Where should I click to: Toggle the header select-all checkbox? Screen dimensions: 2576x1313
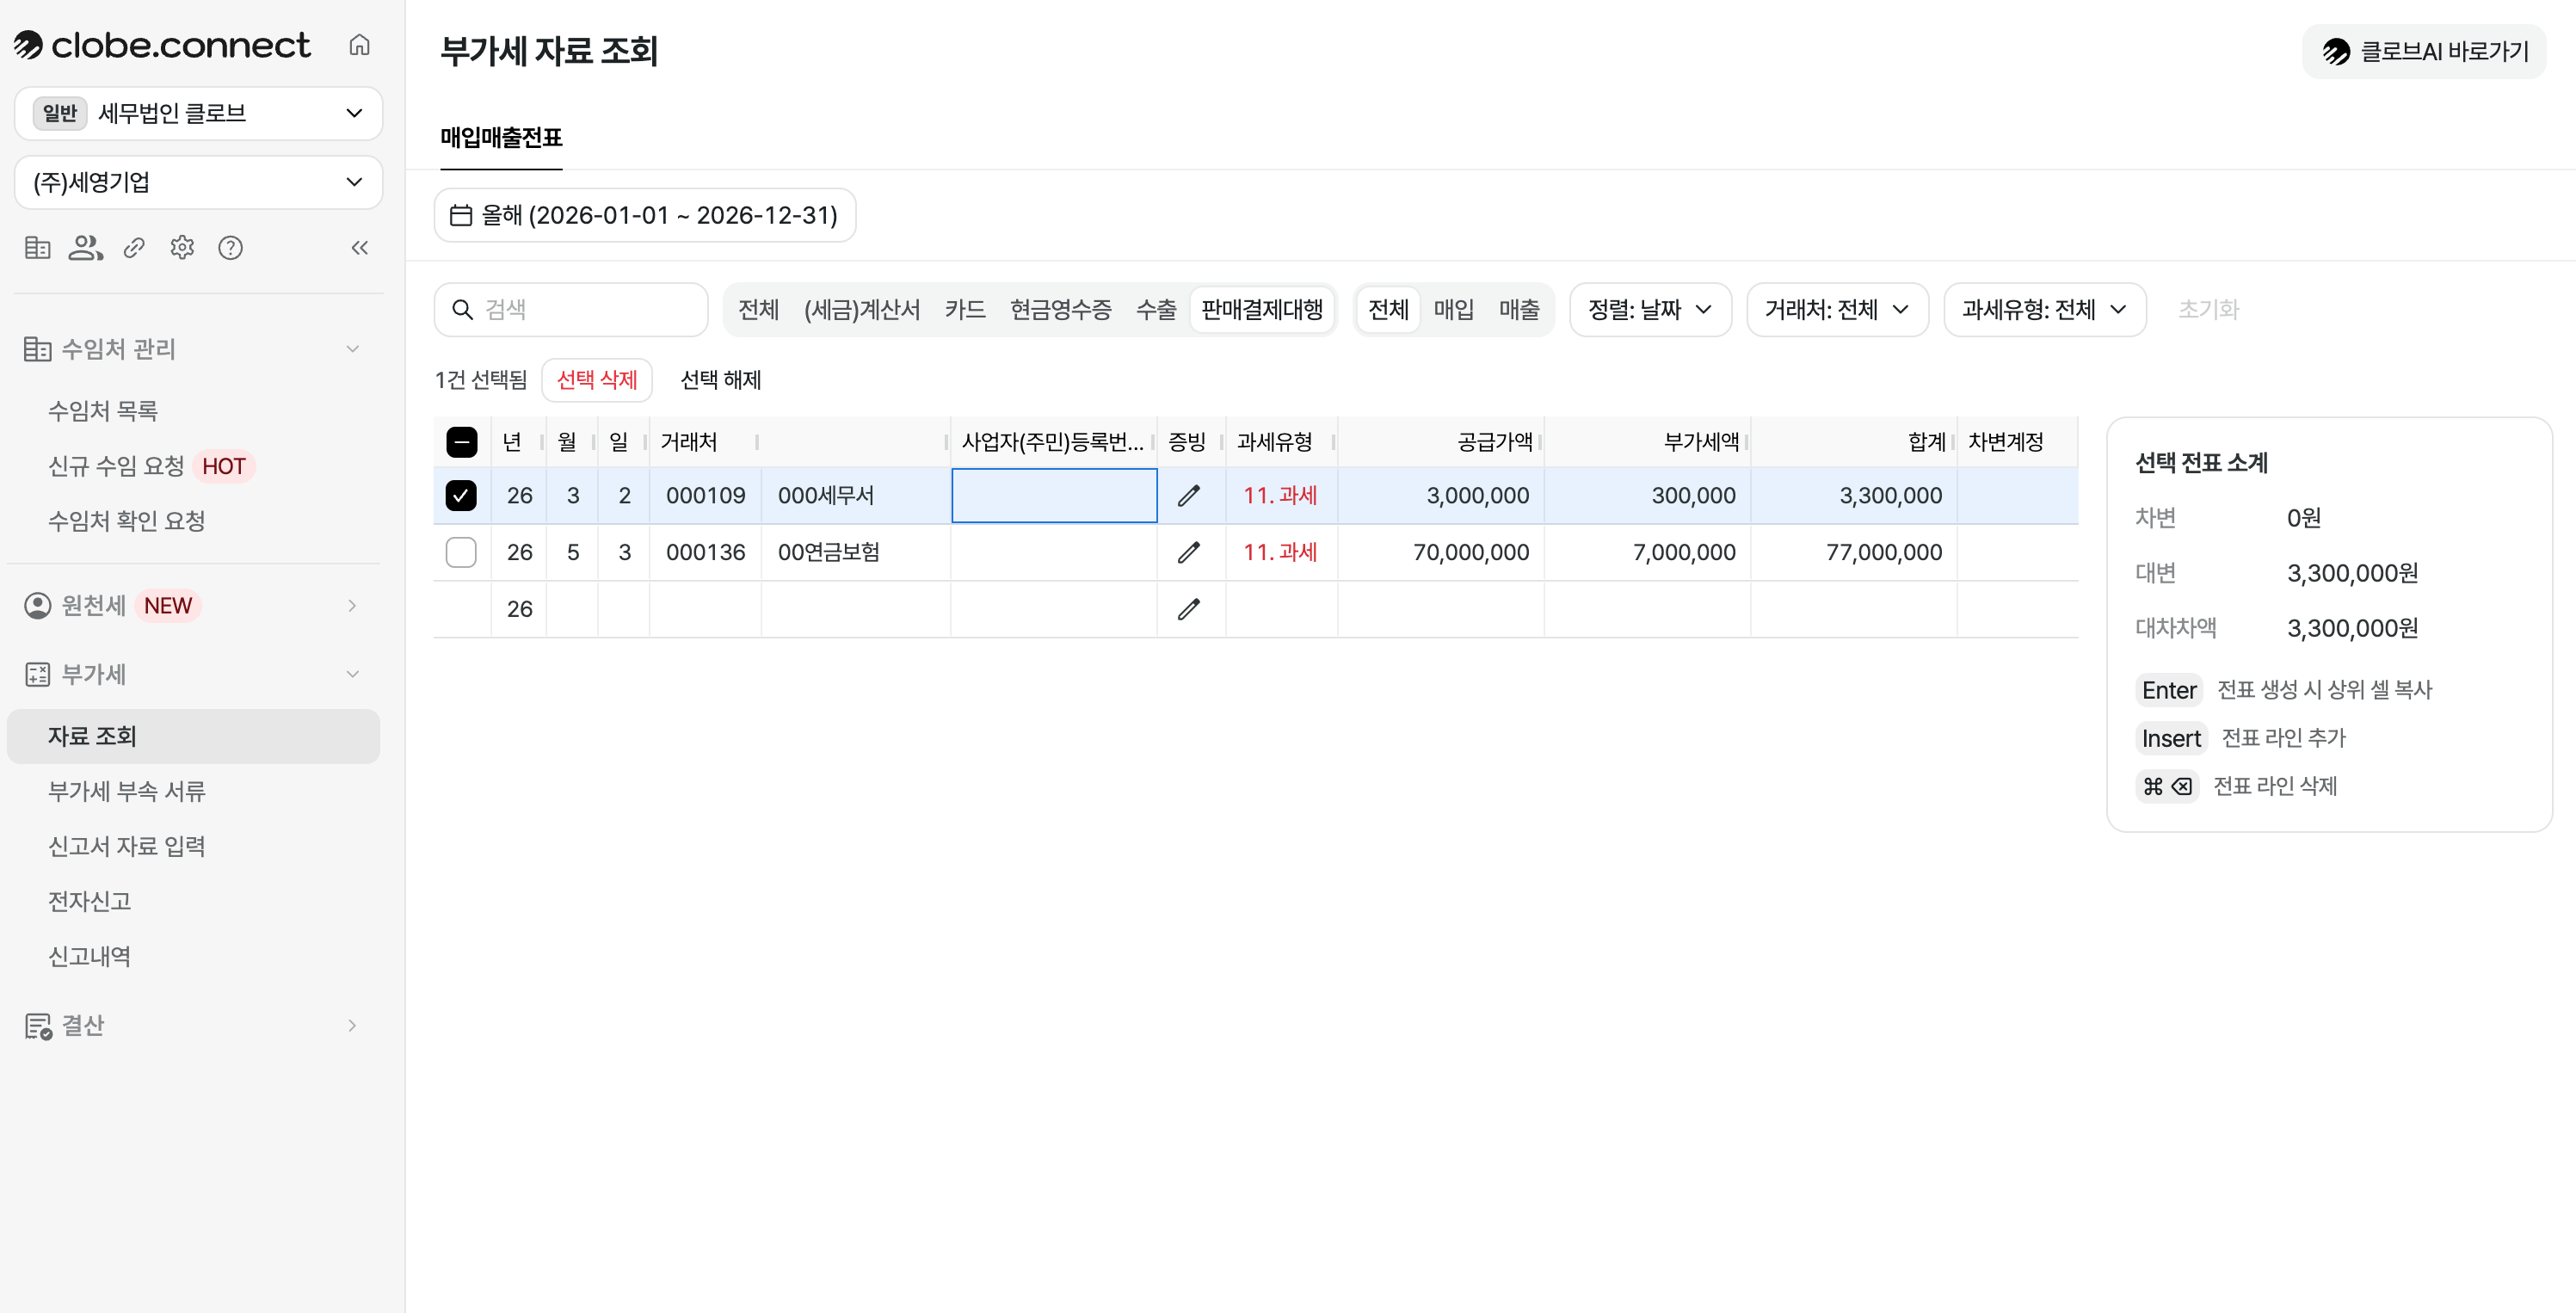pyautogui.click(x=461, y=441)
